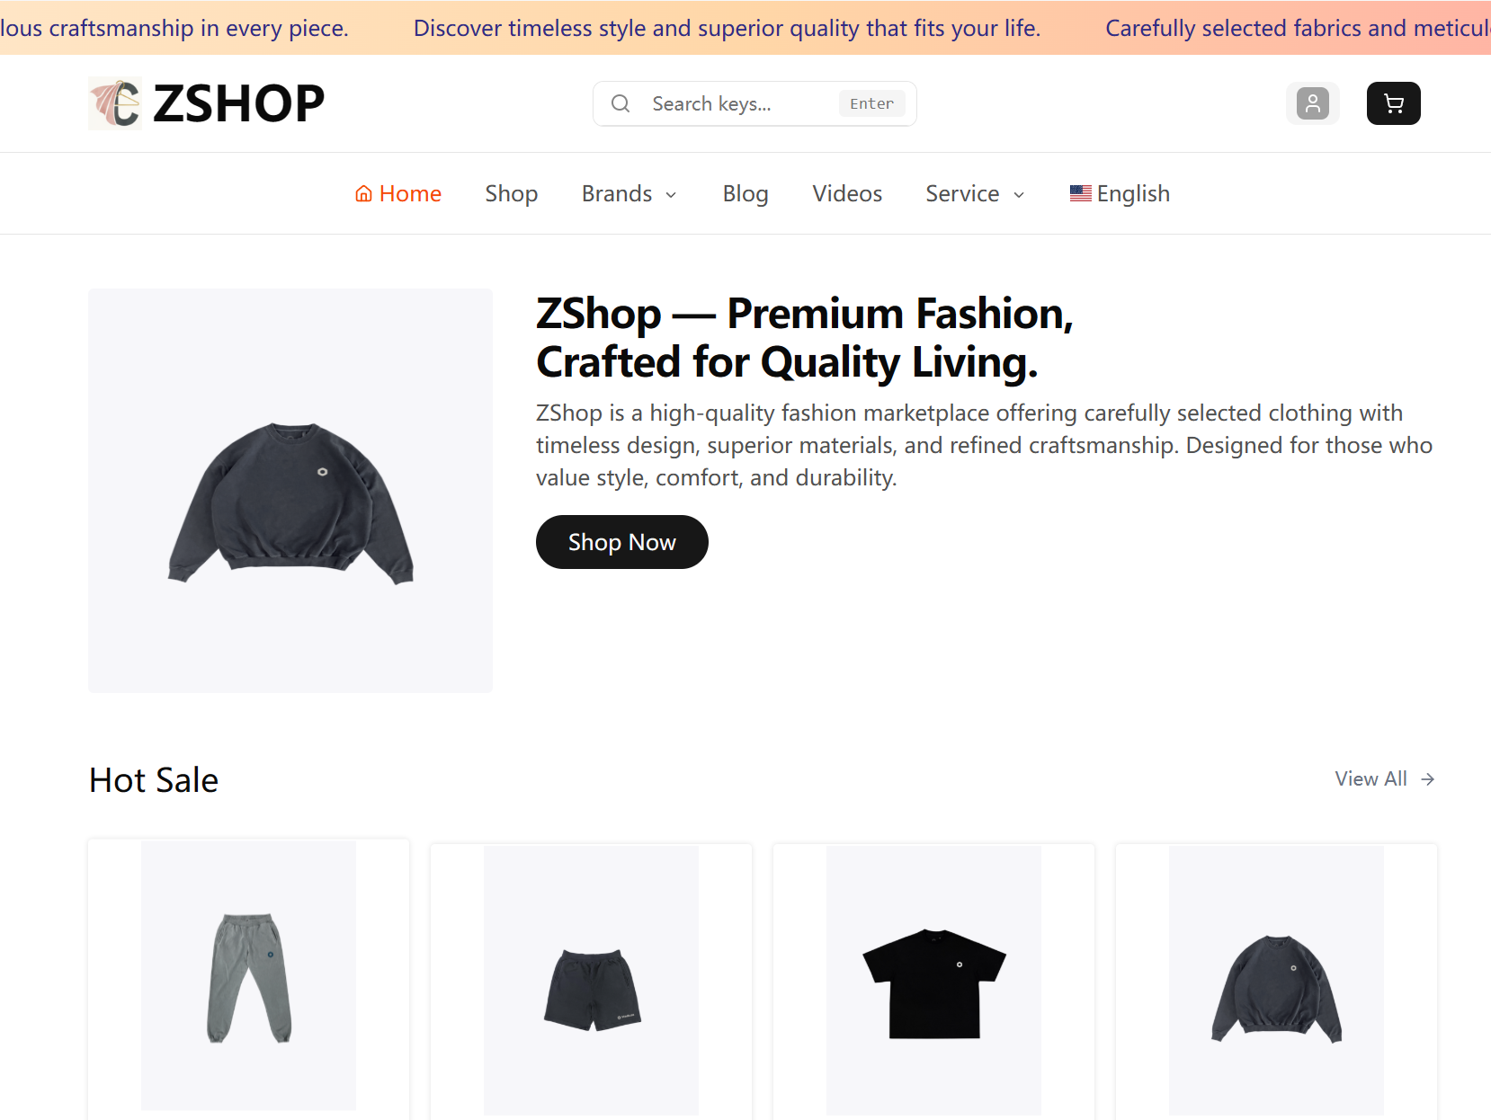The height and width of the screenshot is (1120, 1491).
Task: Click the Shop Now button
Action: click(621, 542)
